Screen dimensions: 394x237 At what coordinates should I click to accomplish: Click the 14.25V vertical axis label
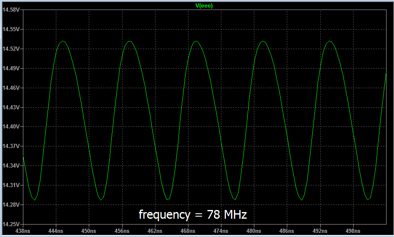tap(11, 224)
